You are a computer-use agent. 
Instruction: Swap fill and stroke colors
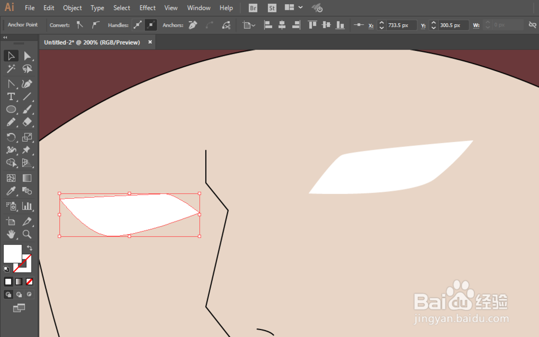point(30,248)
